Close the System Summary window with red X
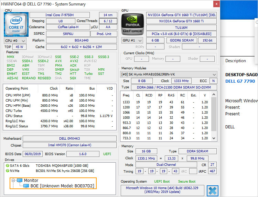 [216, 4]
